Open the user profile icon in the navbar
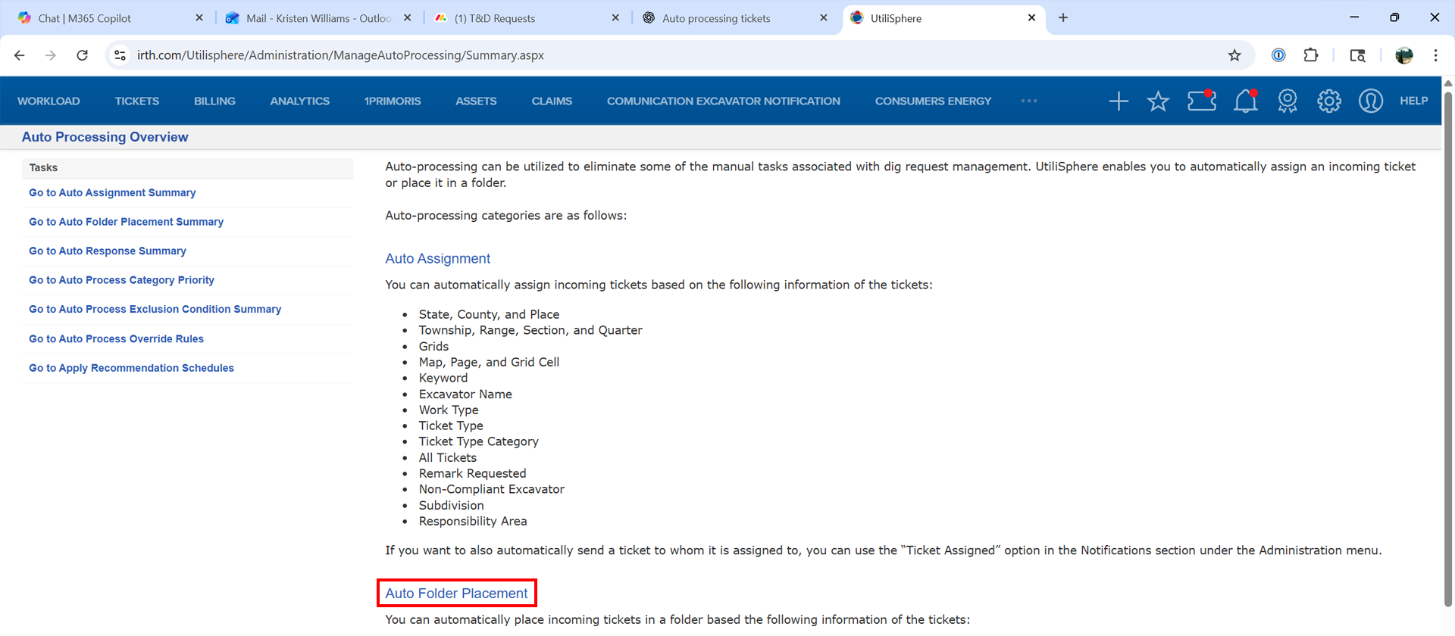Viewport: 1455px width, 636px height. tap(1371, 101)
